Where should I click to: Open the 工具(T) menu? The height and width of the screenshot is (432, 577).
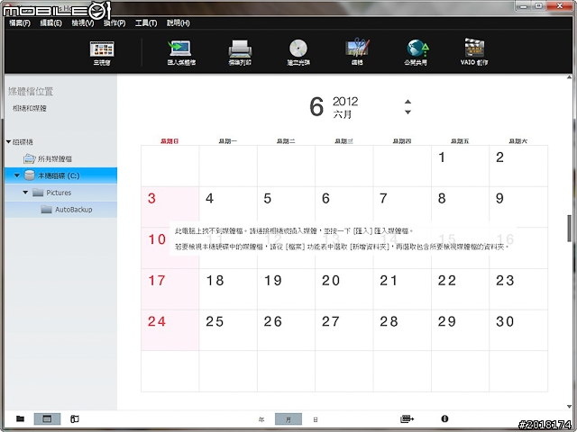146,22
